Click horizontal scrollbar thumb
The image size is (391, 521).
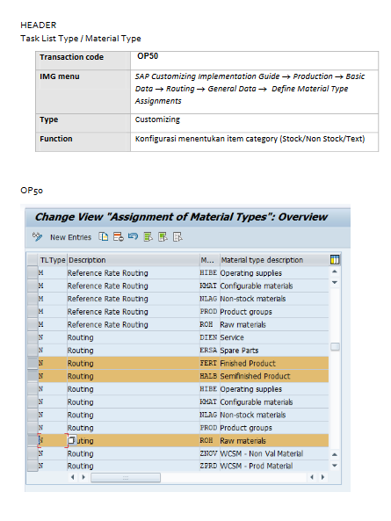click(126, 477)
